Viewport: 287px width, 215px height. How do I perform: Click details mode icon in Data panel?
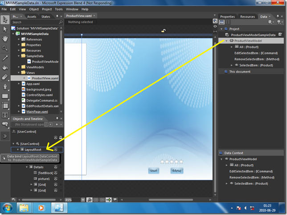pyautogui.click(x=228, y=22)
